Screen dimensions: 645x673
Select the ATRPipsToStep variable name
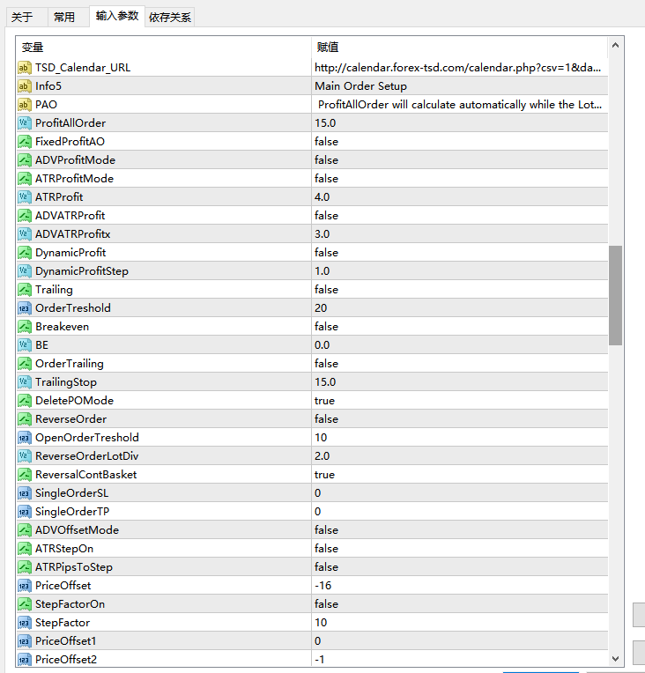pyautogui.click(x=74, y=567)
